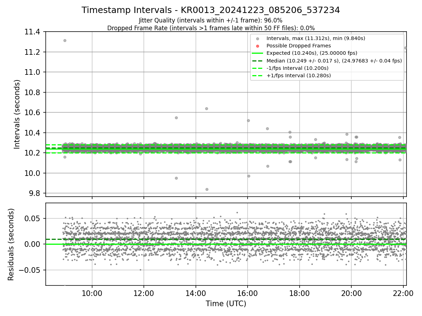Click the outlier point near 9.95 seconds around 13:15

click(176, 178)
